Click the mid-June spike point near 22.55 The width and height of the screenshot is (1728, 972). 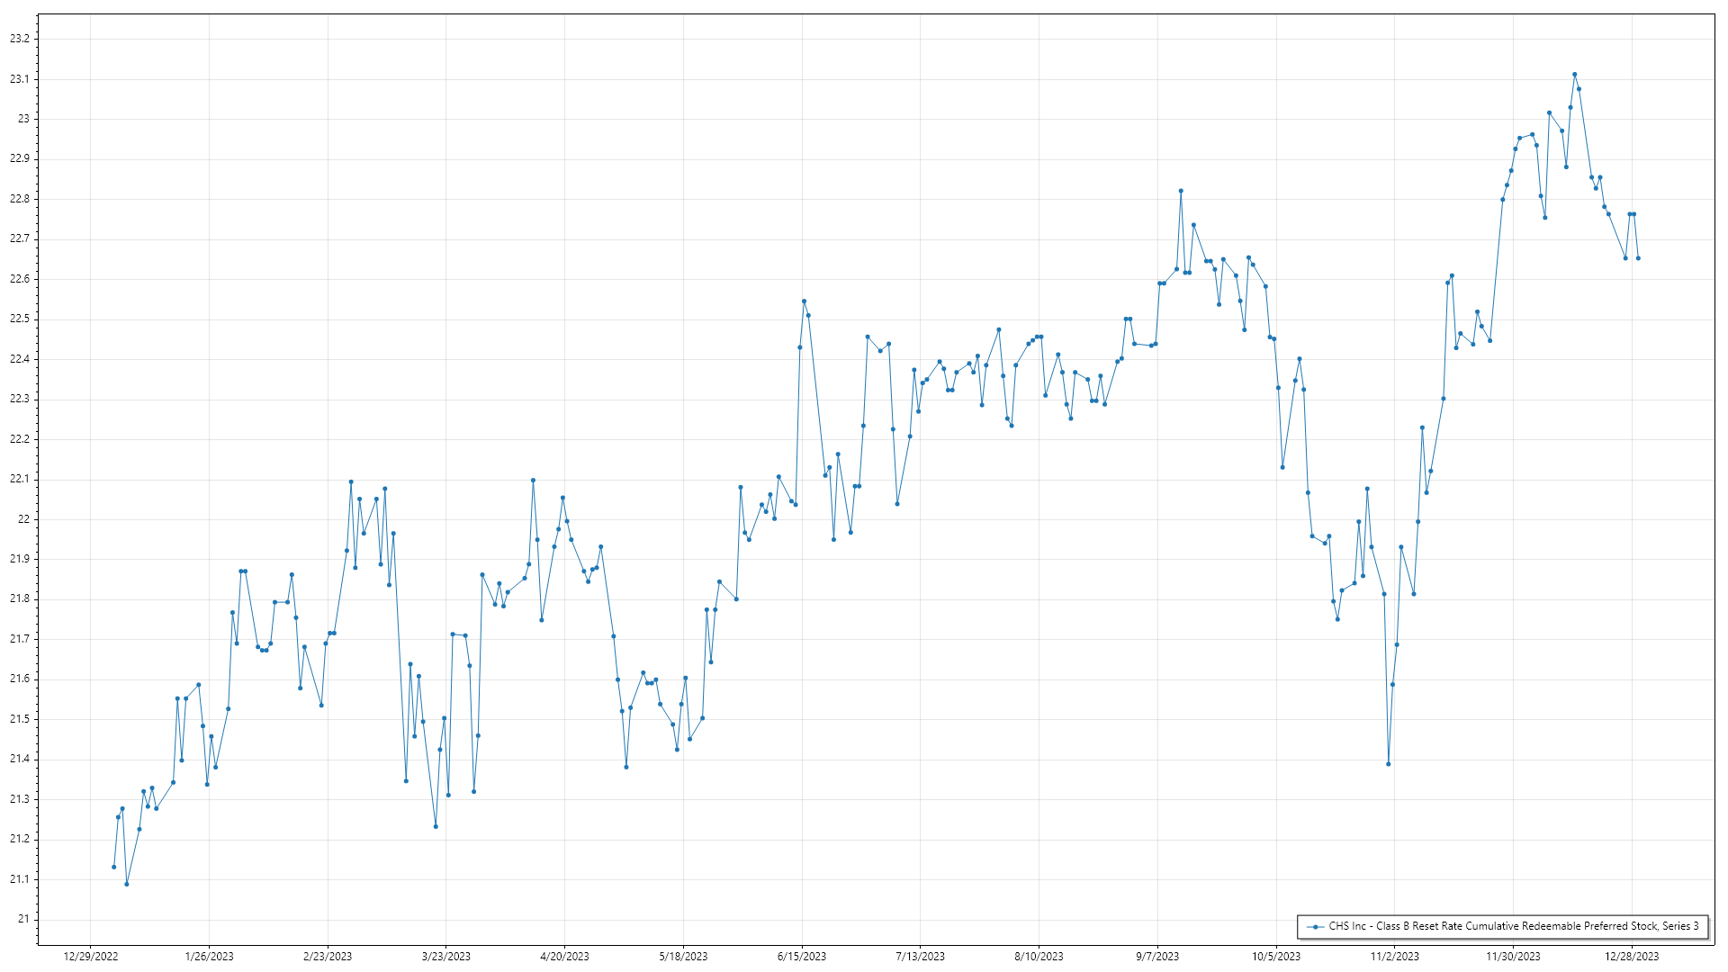click(x=804, y=301)
